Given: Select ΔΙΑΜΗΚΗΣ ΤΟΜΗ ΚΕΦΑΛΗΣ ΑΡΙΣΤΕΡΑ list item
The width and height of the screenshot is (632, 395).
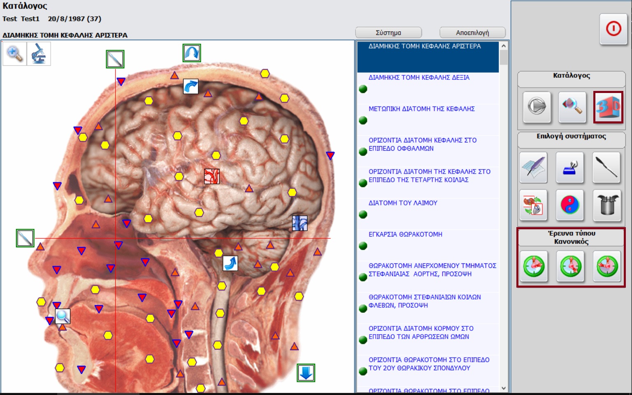Looking at the screenshot, I should pyautogui.click(x=428, y=57).
